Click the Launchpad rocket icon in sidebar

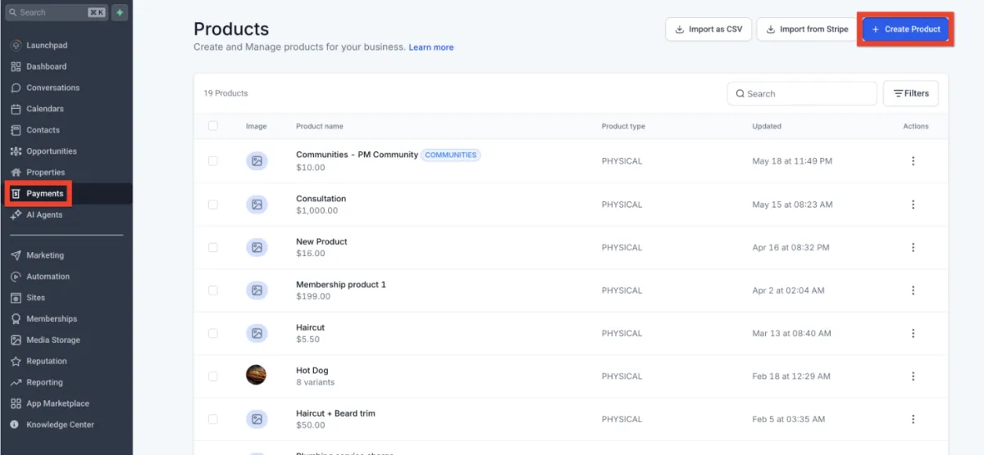16,45
